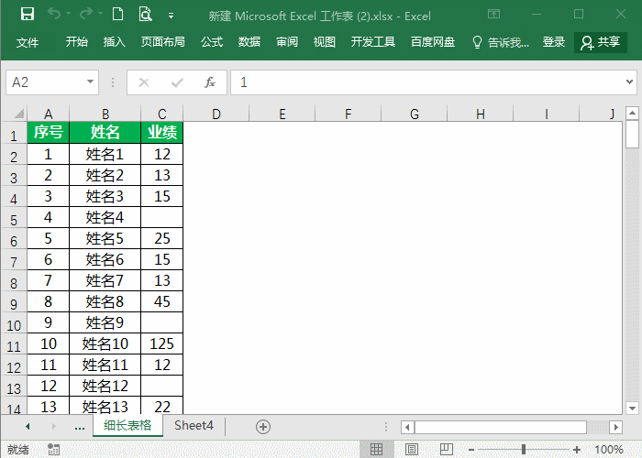This screenshot has height=458, width=642.
Task: Click the horizontal scrollbar thumb
Action: pyautogui.click(x=501, y=428)
